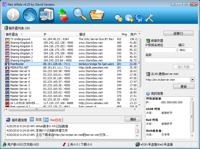This screenshot has width=200, height=149.
Task: Click the http://sn.im/server.met URL field
Action: [168, 80]
